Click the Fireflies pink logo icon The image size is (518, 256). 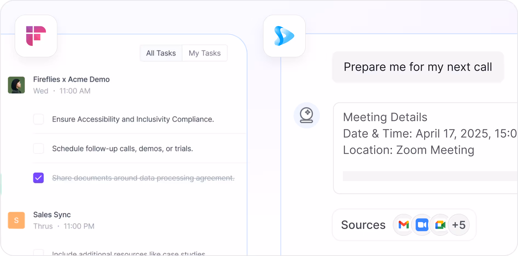[x=36, y=36]
